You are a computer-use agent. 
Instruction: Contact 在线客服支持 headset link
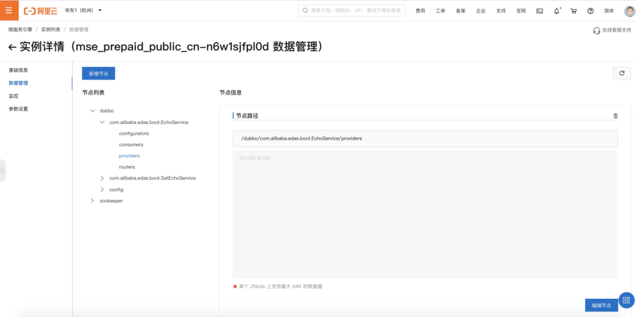(612, 30)
